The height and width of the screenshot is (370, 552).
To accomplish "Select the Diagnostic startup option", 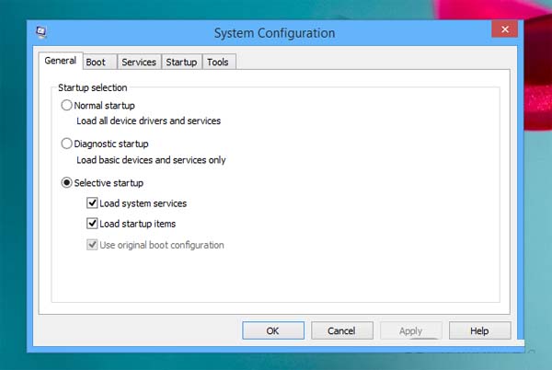I will click(x=67, y=145).
